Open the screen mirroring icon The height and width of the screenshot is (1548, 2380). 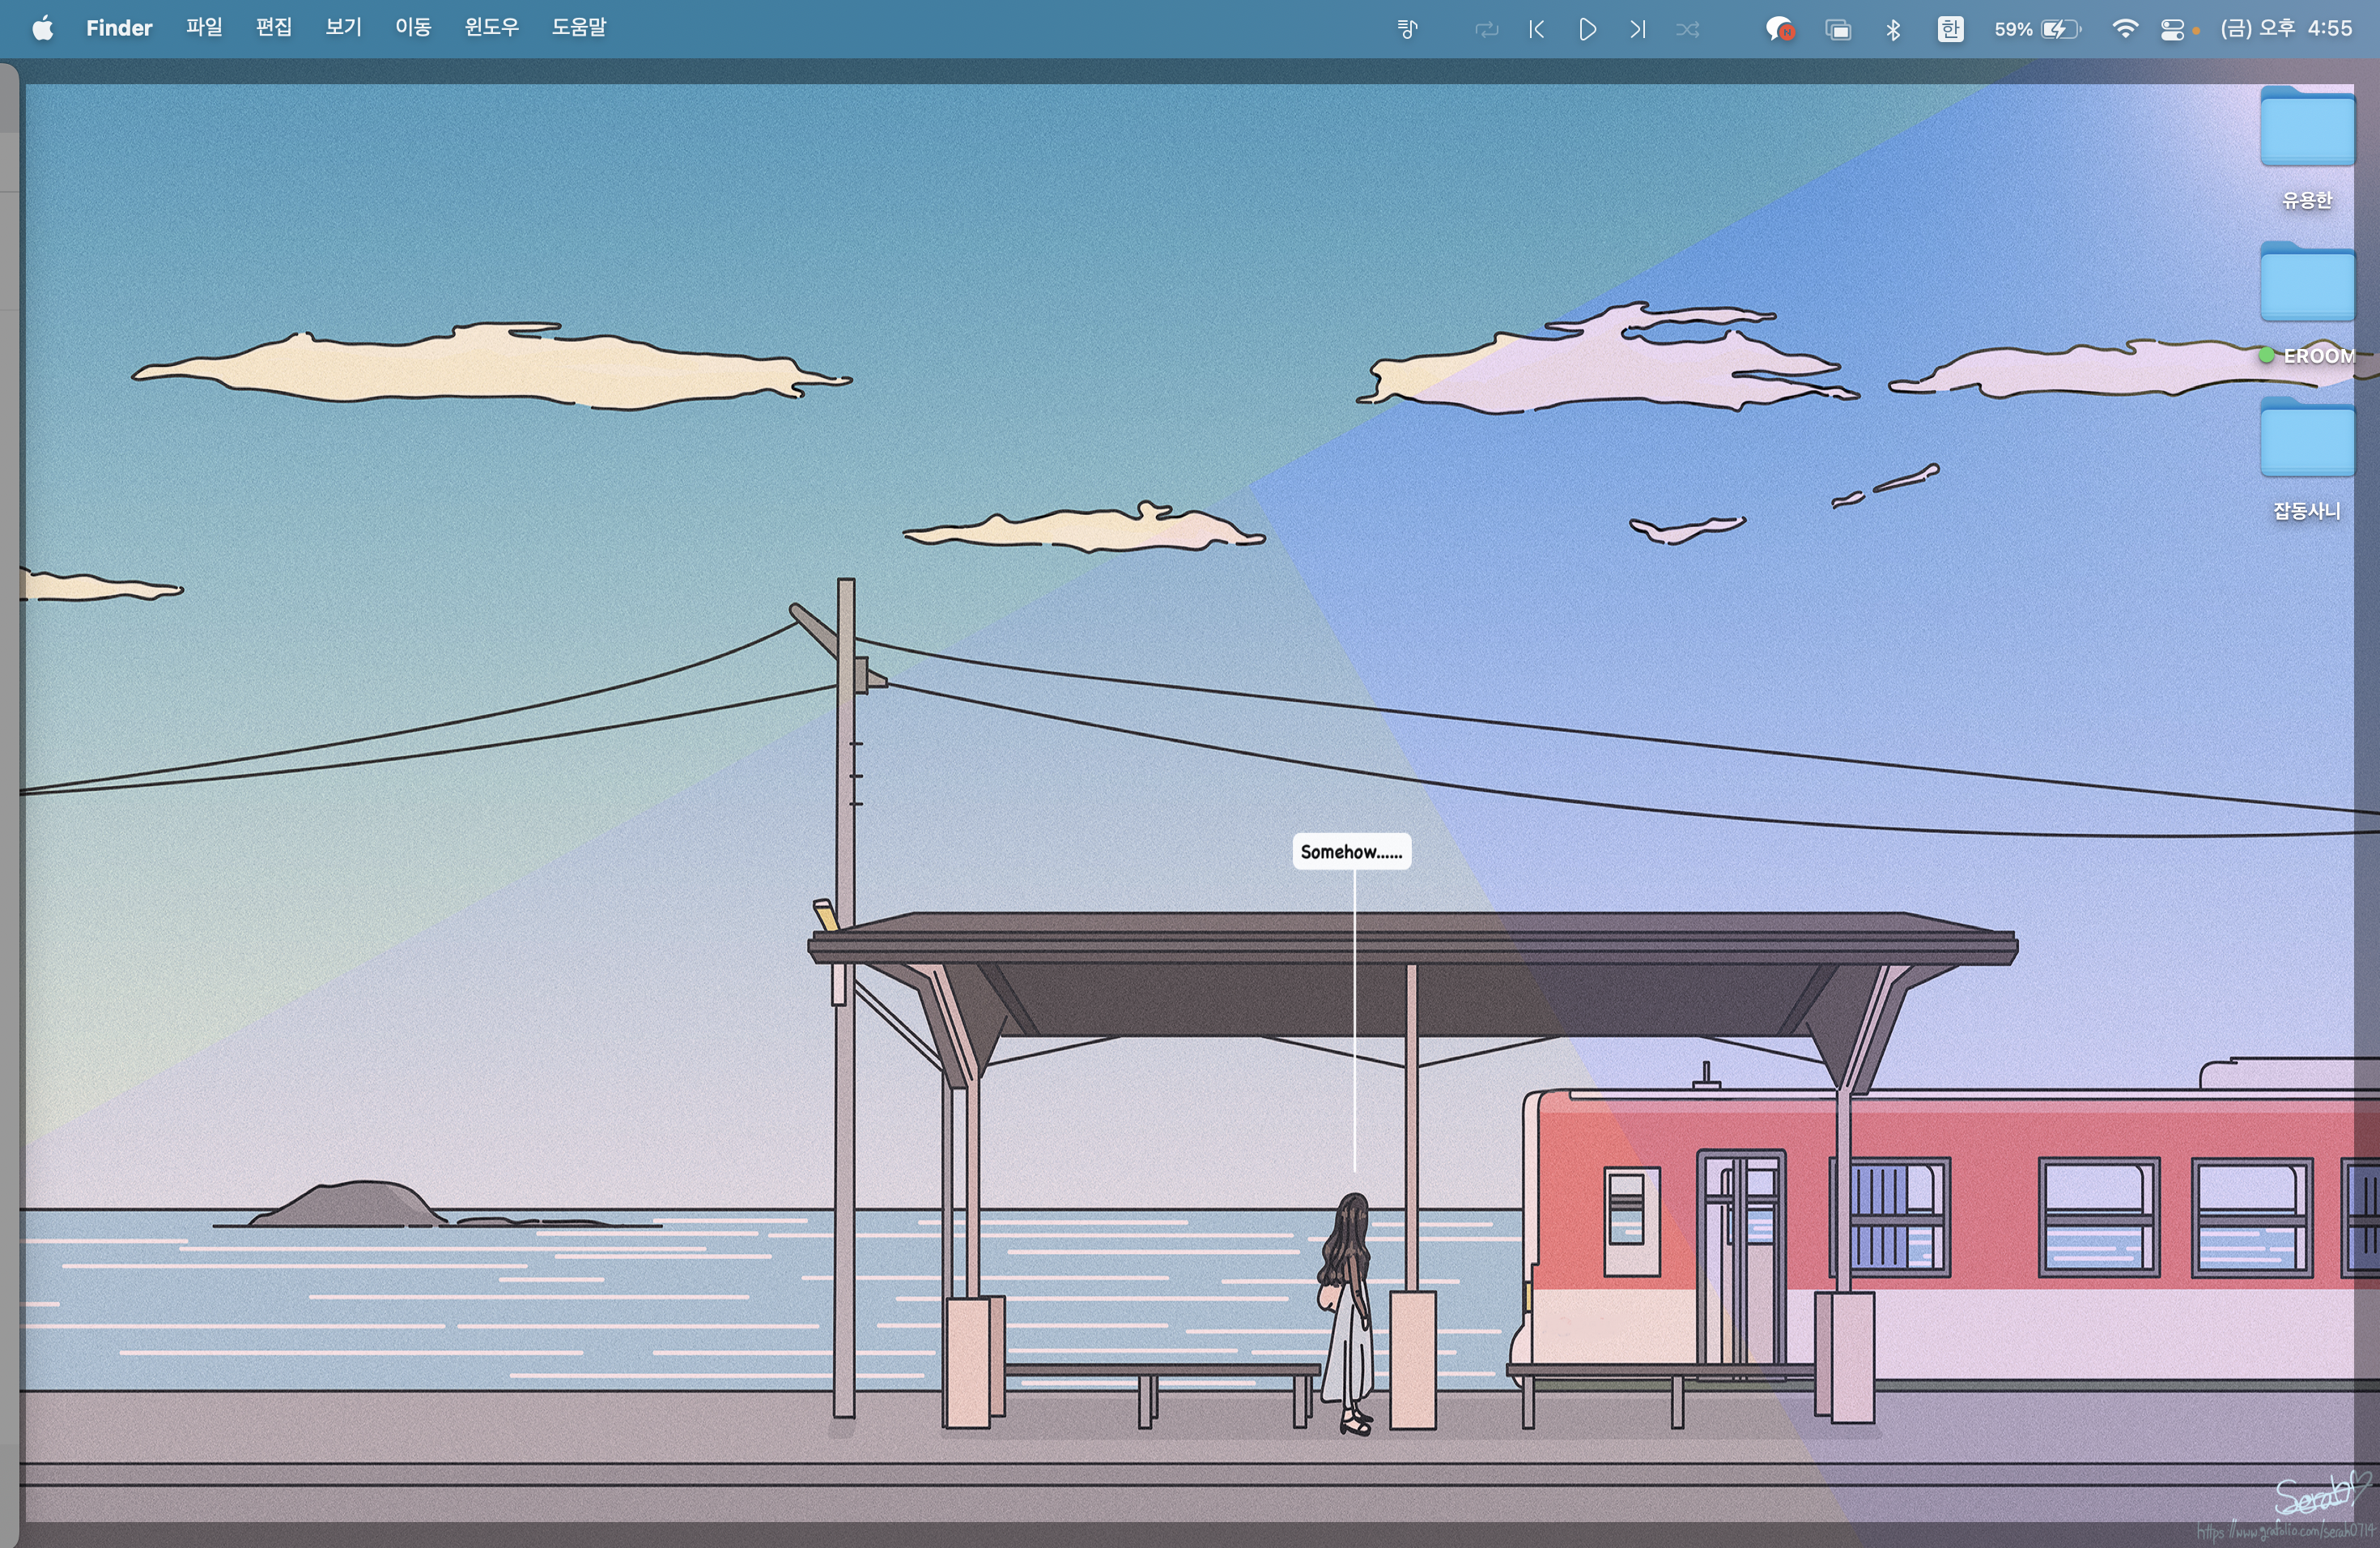click(x=1838, y=29)
